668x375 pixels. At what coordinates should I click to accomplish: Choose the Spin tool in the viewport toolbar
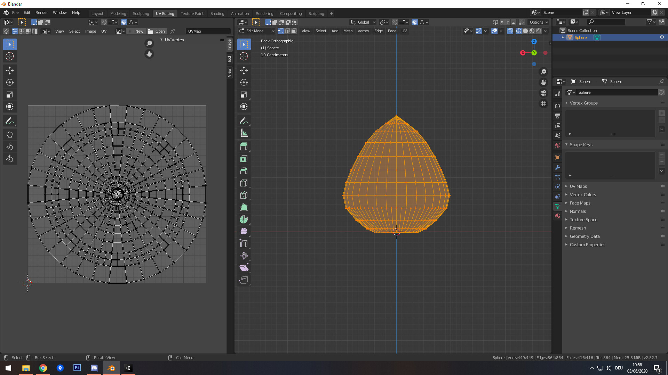244,219
